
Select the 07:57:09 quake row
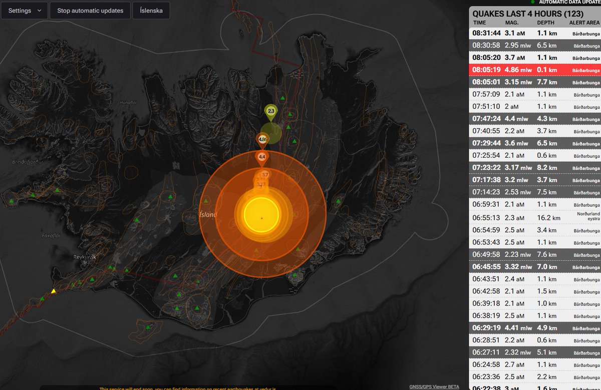(534, 94)
